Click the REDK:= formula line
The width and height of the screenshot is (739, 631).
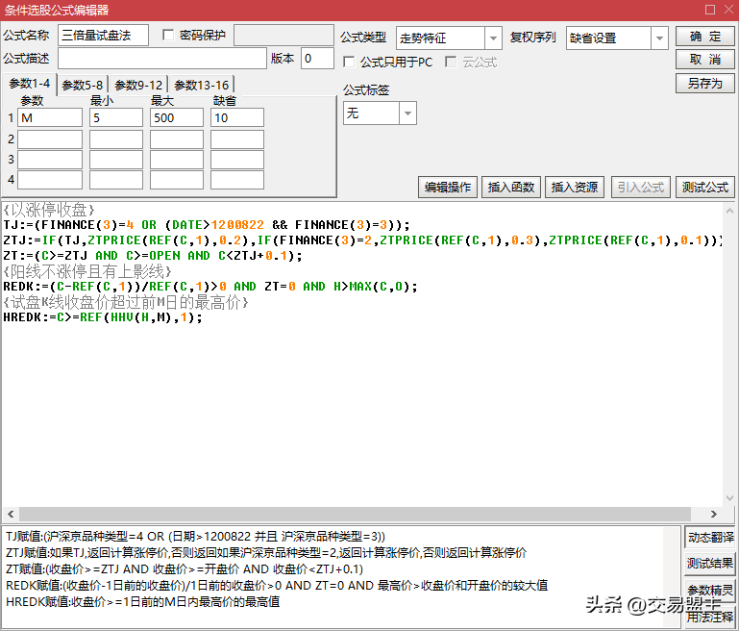[210, 287]
